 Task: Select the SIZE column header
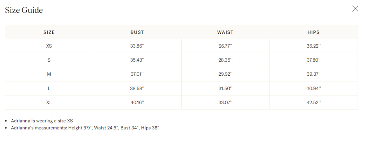click(49, 32)
